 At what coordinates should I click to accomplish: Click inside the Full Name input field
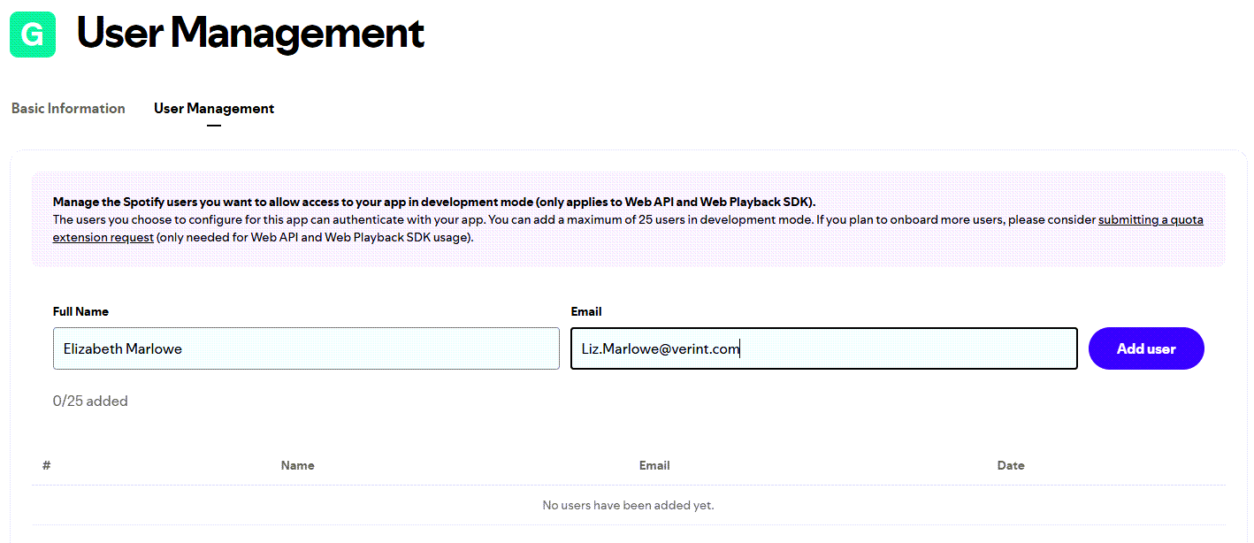click(305, 348)
